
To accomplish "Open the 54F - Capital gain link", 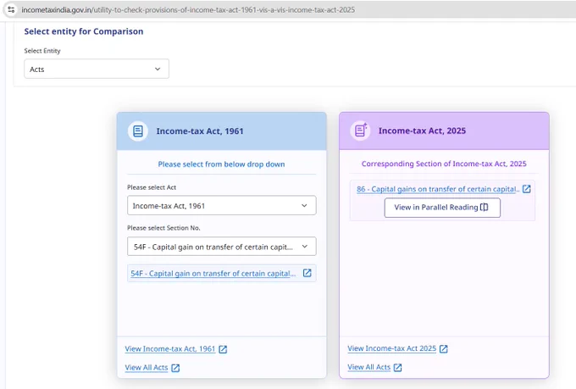I will point(213,273).
